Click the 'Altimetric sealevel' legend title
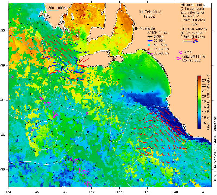Screen dimensions: 217x195 pyautogui.click(x=194, y=5)
